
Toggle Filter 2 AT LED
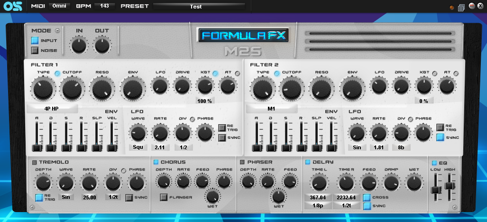456,74
